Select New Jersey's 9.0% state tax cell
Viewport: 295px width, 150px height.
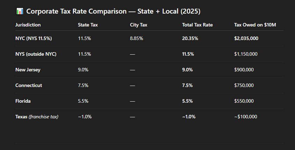tap(83, 70)
